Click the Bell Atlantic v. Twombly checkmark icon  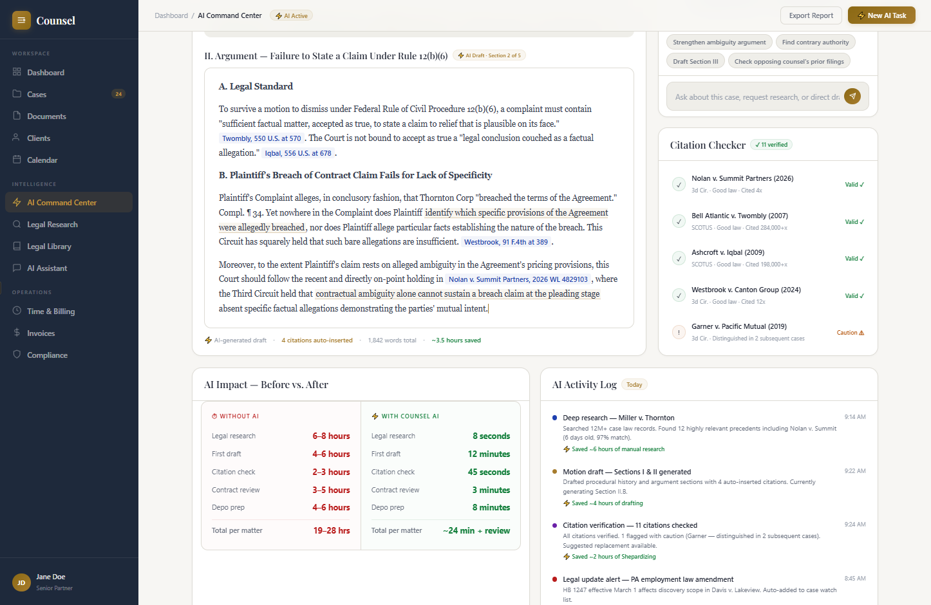(679, 221)
